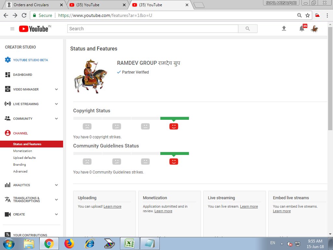Select Status and features in sidebar
The image size is (333, 250).
[32, 144]
